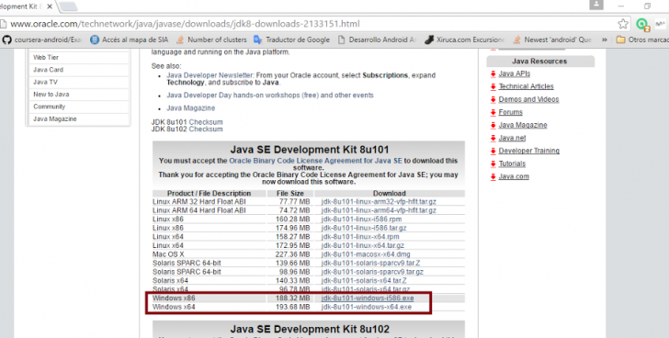Close the current browser tab

coord(50,6)
